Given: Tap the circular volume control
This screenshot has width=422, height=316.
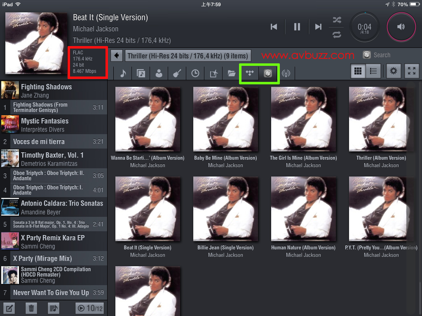Looking at the screenshot, I should (401, 27).
